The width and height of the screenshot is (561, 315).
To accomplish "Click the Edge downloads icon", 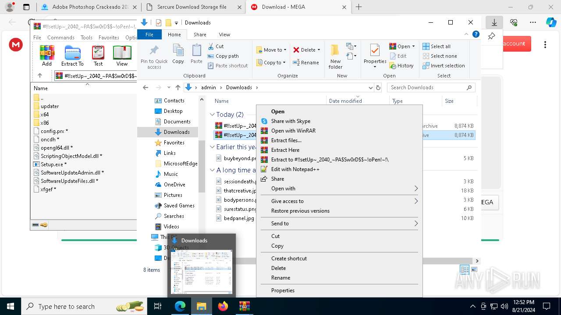I will pyautogui.click(x=494, y=22).
